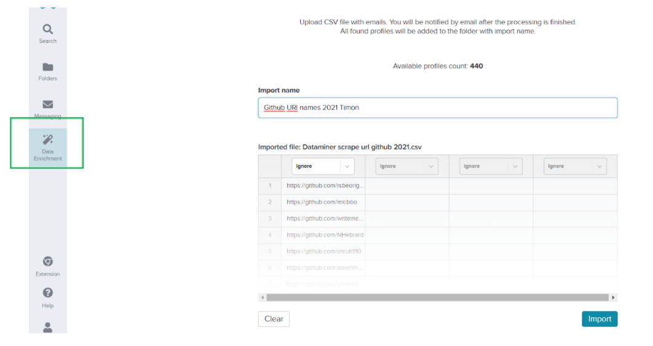Click row number 4 in the table
This screenshot has height=346, width=653.
pos(270,235)
